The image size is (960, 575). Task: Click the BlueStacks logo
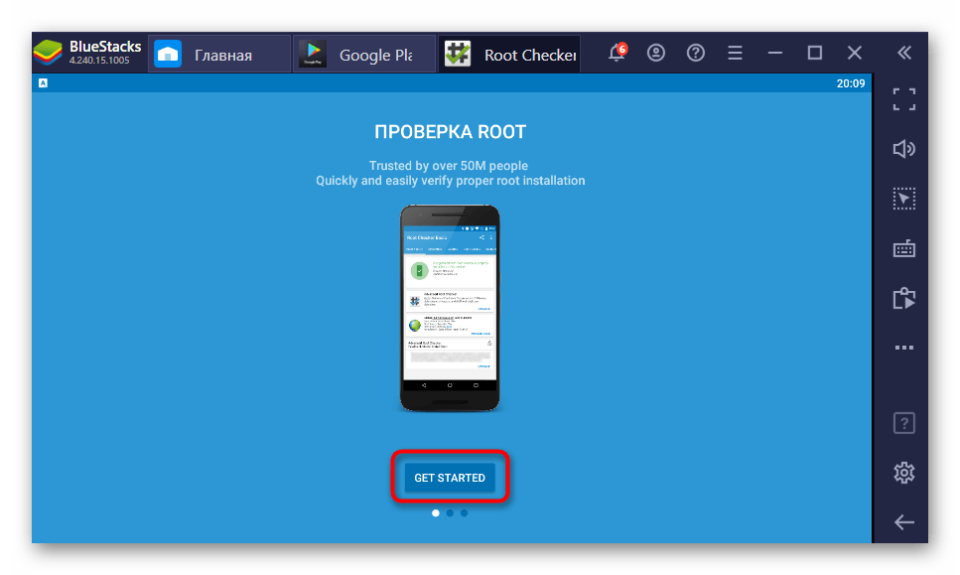[48, 53]
